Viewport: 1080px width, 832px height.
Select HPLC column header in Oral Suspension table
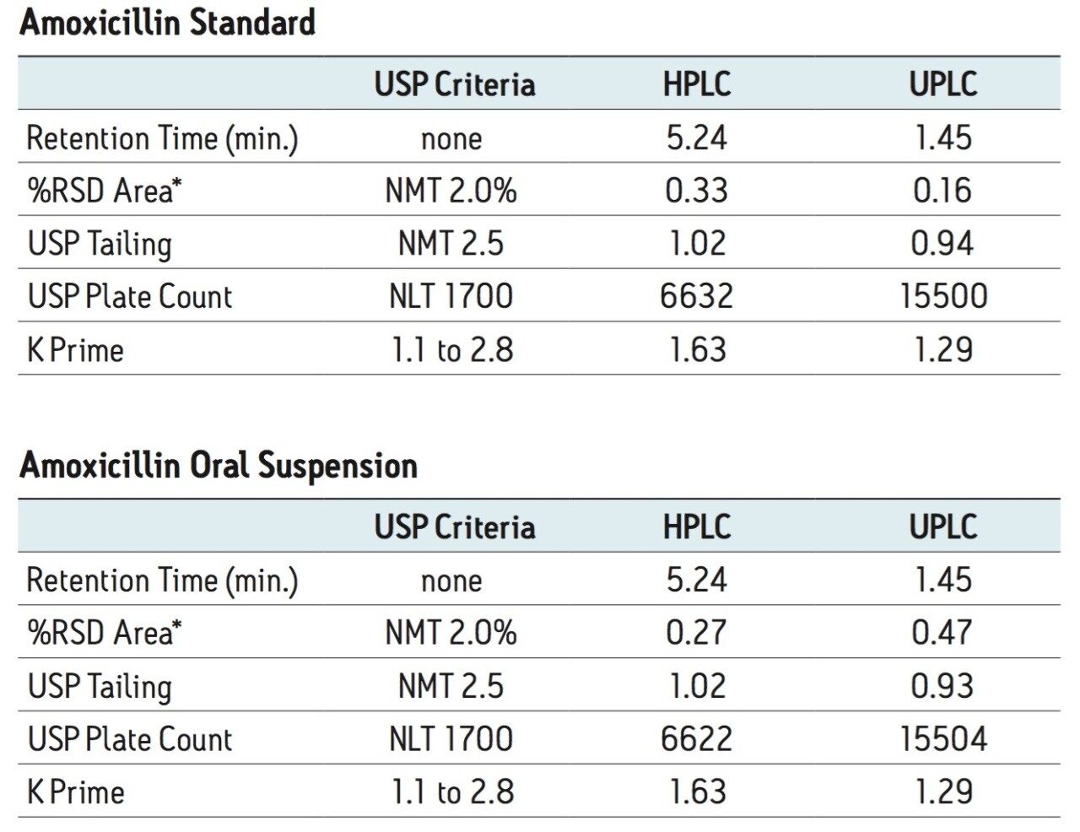click(x=696, y=527)
